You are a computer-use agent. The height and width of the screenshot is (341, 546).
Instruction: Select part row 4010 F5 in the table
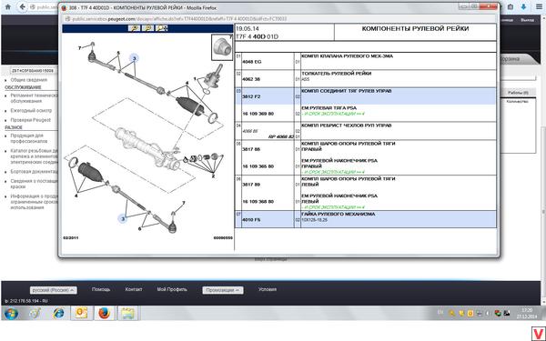click(366, 219)
